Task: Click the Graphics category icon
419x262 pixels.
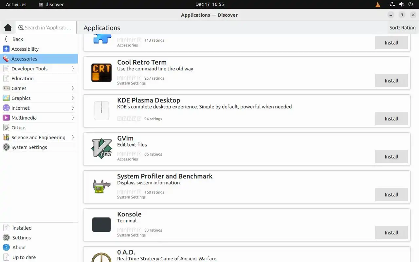Action: (6, 98)
